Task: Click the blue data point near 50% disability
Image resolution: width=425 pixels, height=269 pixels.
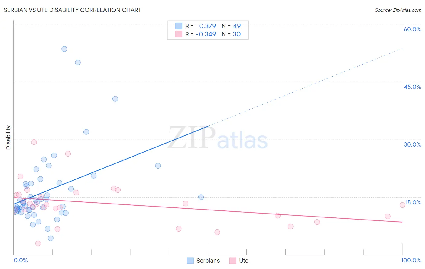Action: tap(78, 62)
